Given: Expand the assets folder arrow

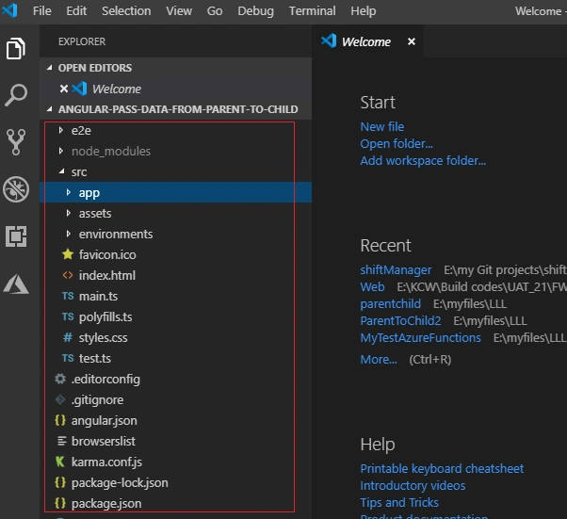Looking at the screenshot, I should (69, 213).
